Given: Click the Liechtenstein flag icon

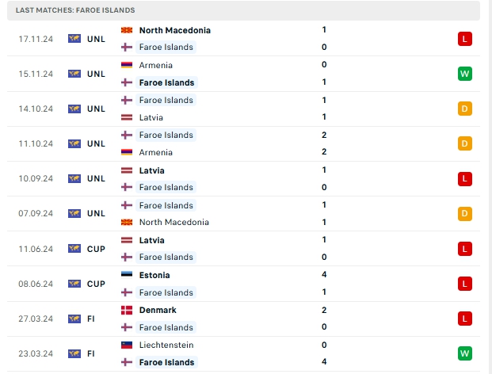Looking at the screenshot, I should (x=127, y=345).
